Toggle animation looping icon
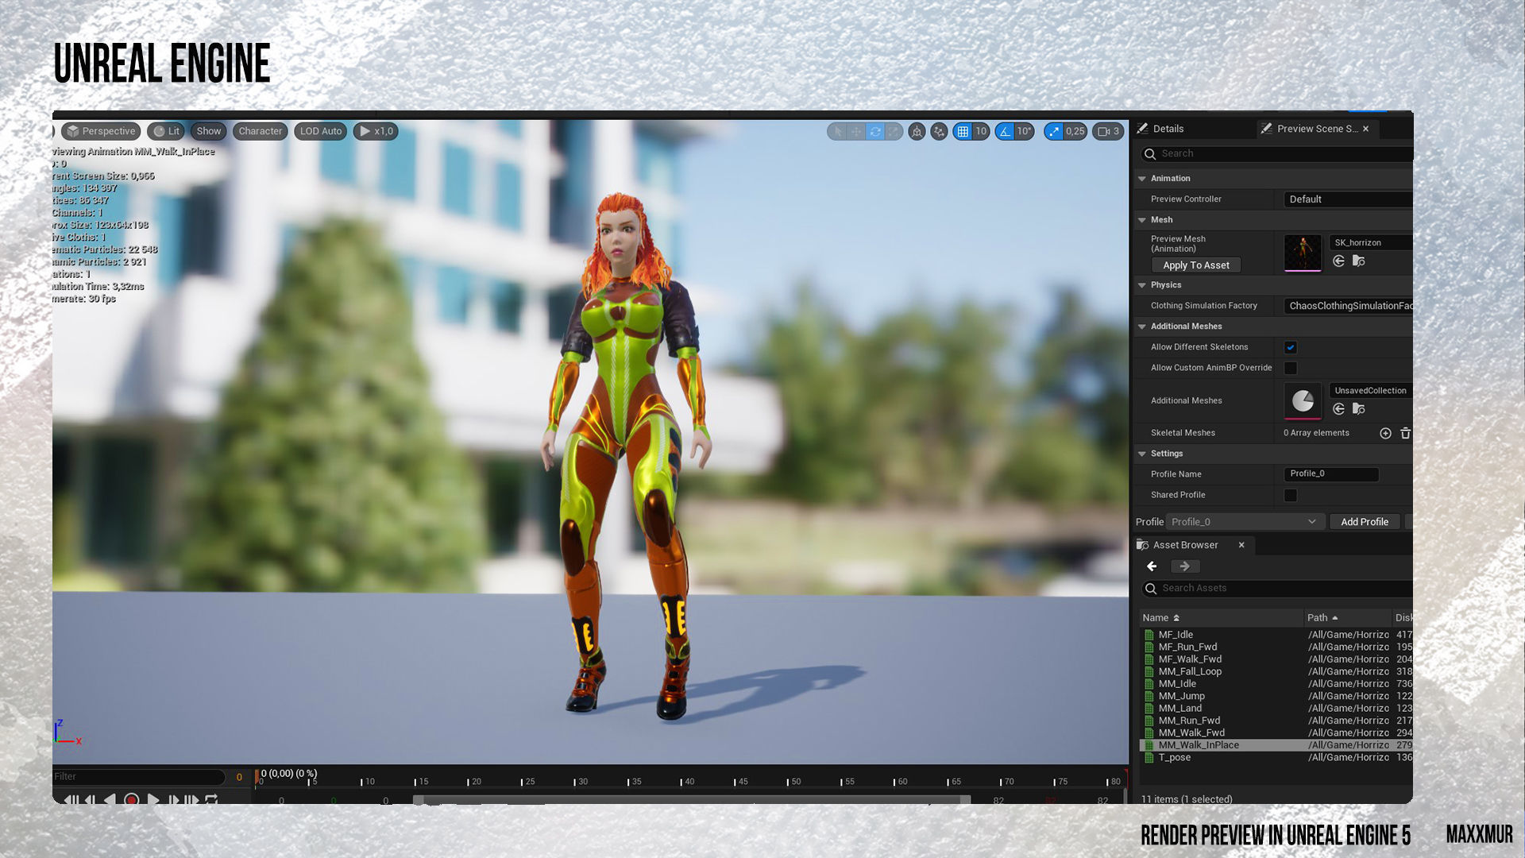Image resolution: width=1525 pixels, height=858 pixels. click(x=211, y=799)
